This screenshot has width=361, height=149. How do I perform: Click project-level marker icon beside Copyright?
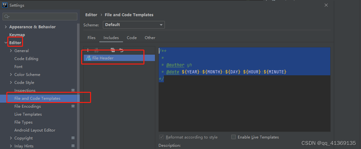coord(73,138)
